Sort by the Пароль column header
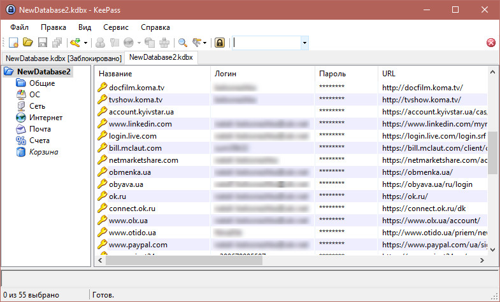Screen dimensions: 500x302 click(346, 74)
